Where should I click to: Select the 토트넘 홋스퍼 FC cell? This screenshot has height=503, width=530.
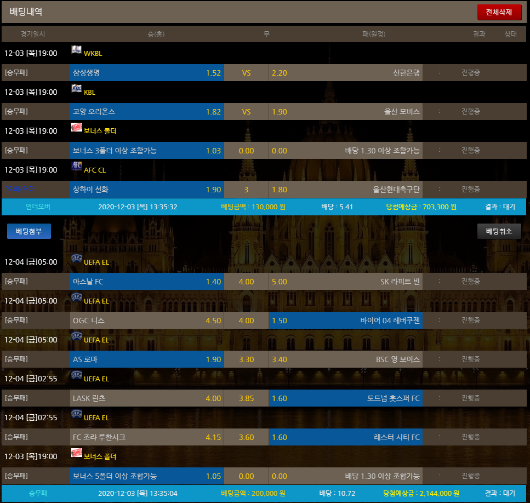(x=345, y=398)
